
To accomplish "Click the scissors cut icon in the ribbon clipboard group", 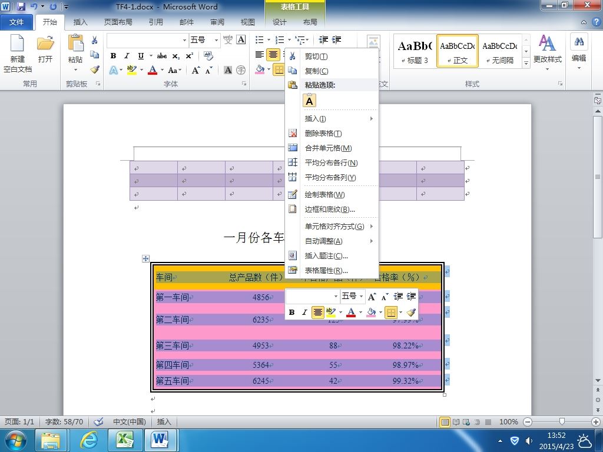I will point(95,40).
